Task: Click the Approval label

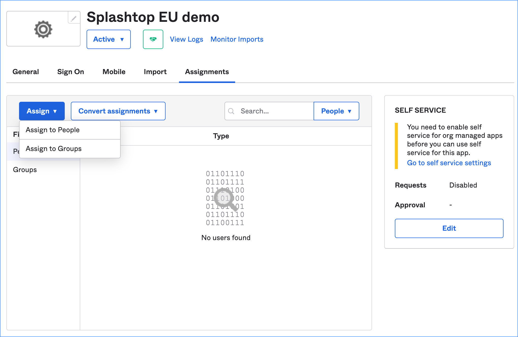Action: [x=410, y=205]
